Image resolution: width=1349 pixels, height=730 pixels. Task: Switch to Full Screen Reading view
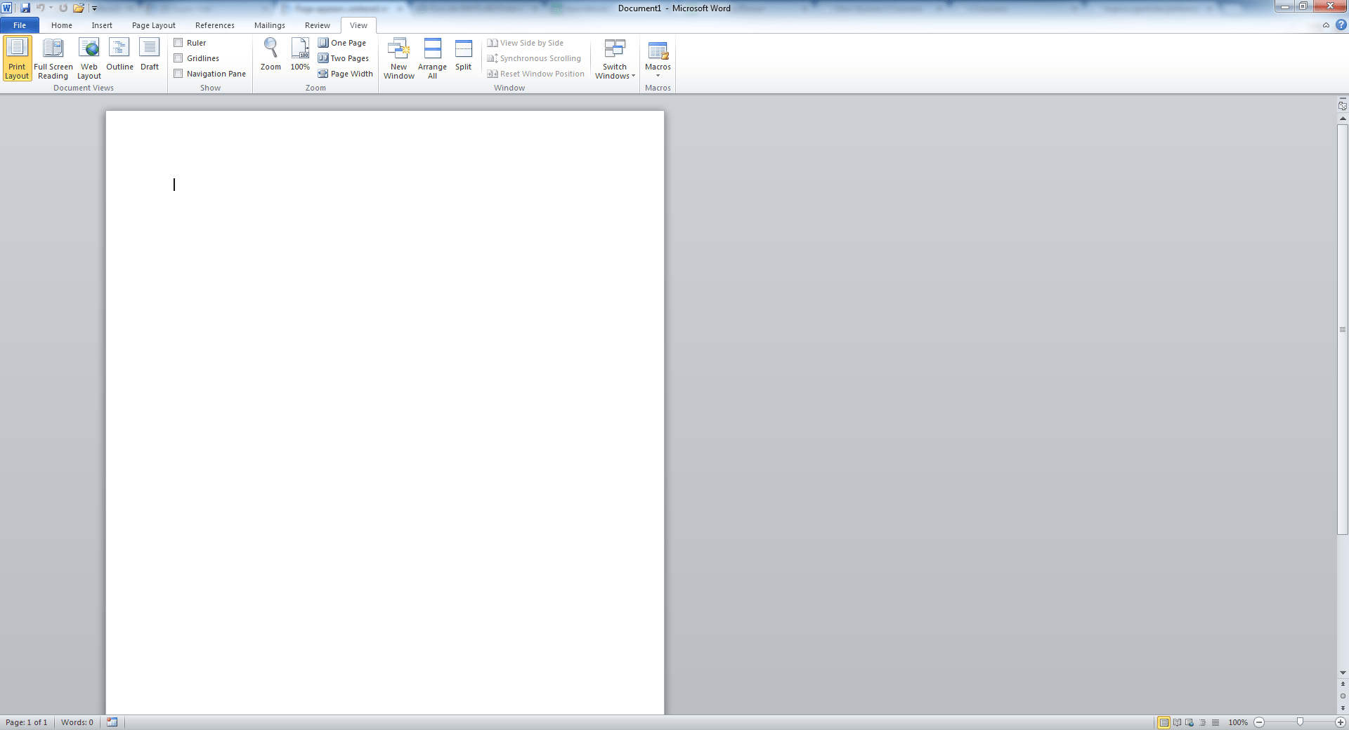[53, 58]
